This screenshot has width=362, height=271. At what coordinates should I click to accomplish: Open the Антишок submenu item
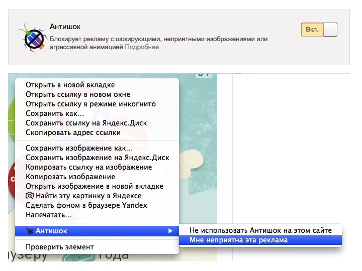coord(97,231)
